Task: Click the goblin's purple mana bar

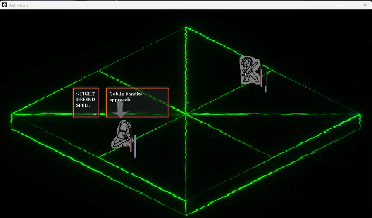Action: coord(265,81)
